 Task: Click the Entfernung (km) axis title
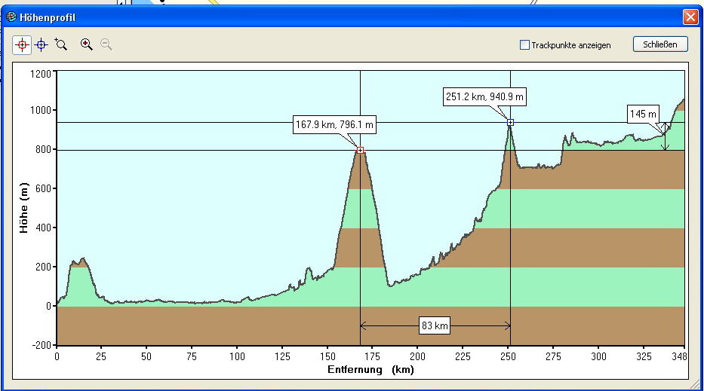370,370
